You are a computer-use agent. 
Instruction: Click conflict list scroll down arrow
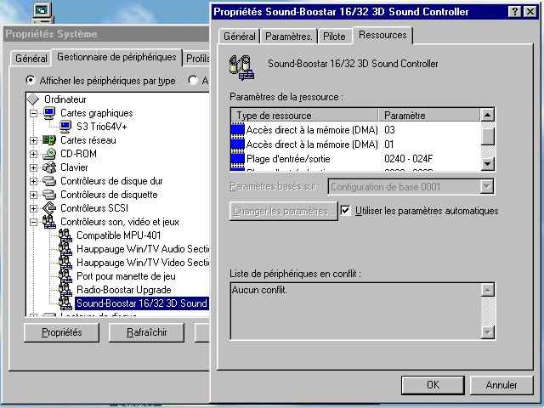pos(487,332)
